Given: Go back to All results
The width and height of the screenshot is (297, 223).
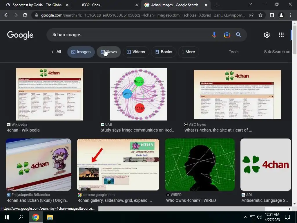Looking at the screenshot, I should [56, 52].
